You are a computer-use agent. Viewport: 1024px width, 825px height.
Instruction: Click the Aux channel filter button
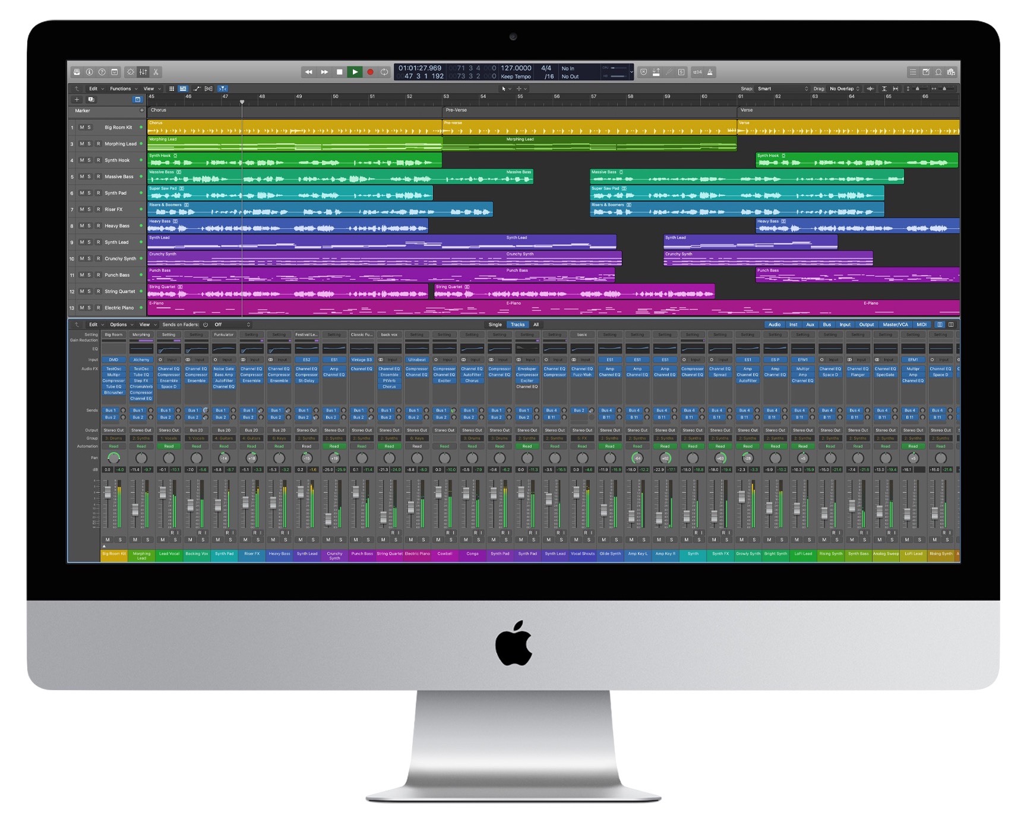[810, 324]
